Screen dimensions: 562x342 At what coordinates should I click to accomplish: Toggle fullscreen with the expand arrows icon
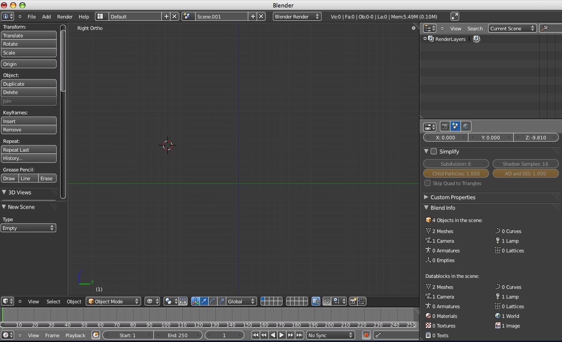(455, 16)
